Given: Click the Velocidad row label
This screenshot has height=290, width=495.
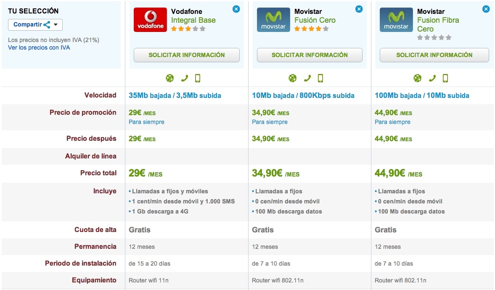Looking at the screenshot, I should [x=100, y=95].
